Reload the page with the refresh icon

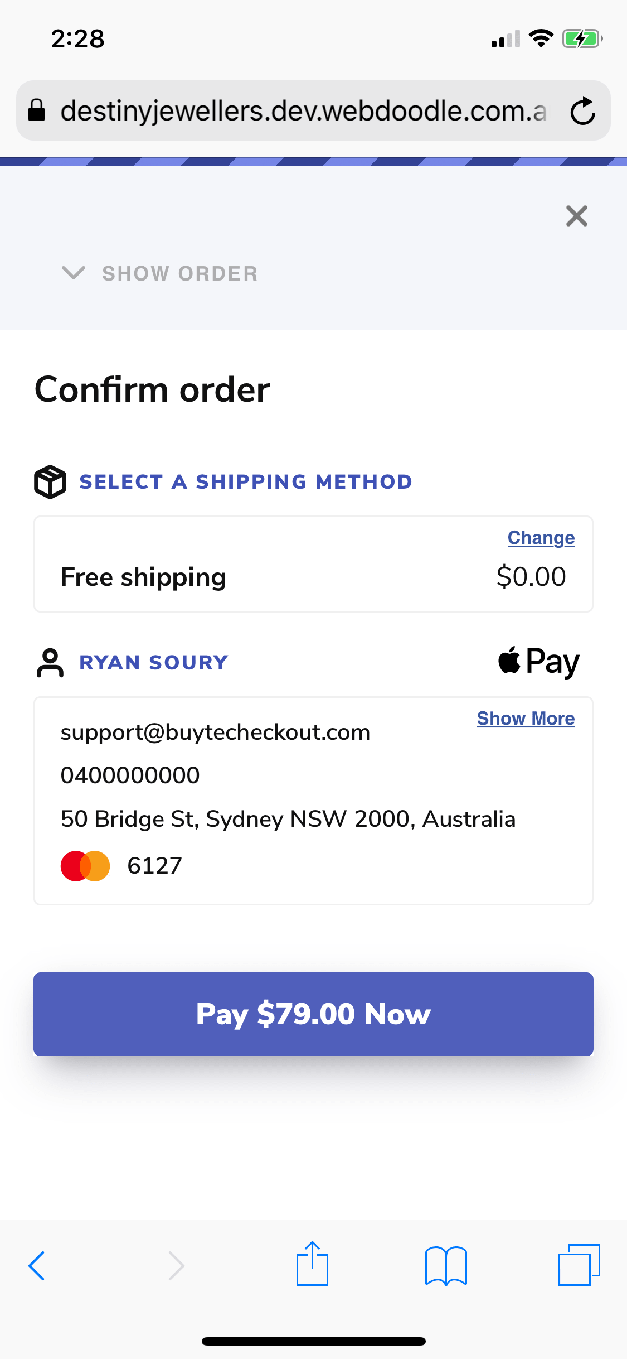(583, 110)
